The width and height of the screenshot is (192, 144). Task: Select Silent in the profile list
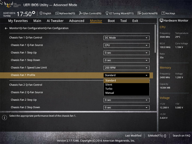[x=126, y=85]
